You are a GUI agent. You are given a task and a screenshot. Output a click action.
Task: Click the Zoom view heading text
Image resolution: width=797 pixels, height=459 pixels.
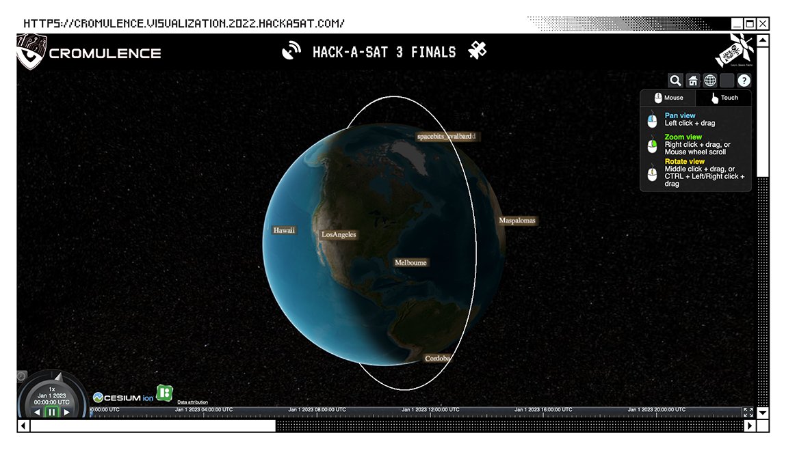tap(683, 137)
